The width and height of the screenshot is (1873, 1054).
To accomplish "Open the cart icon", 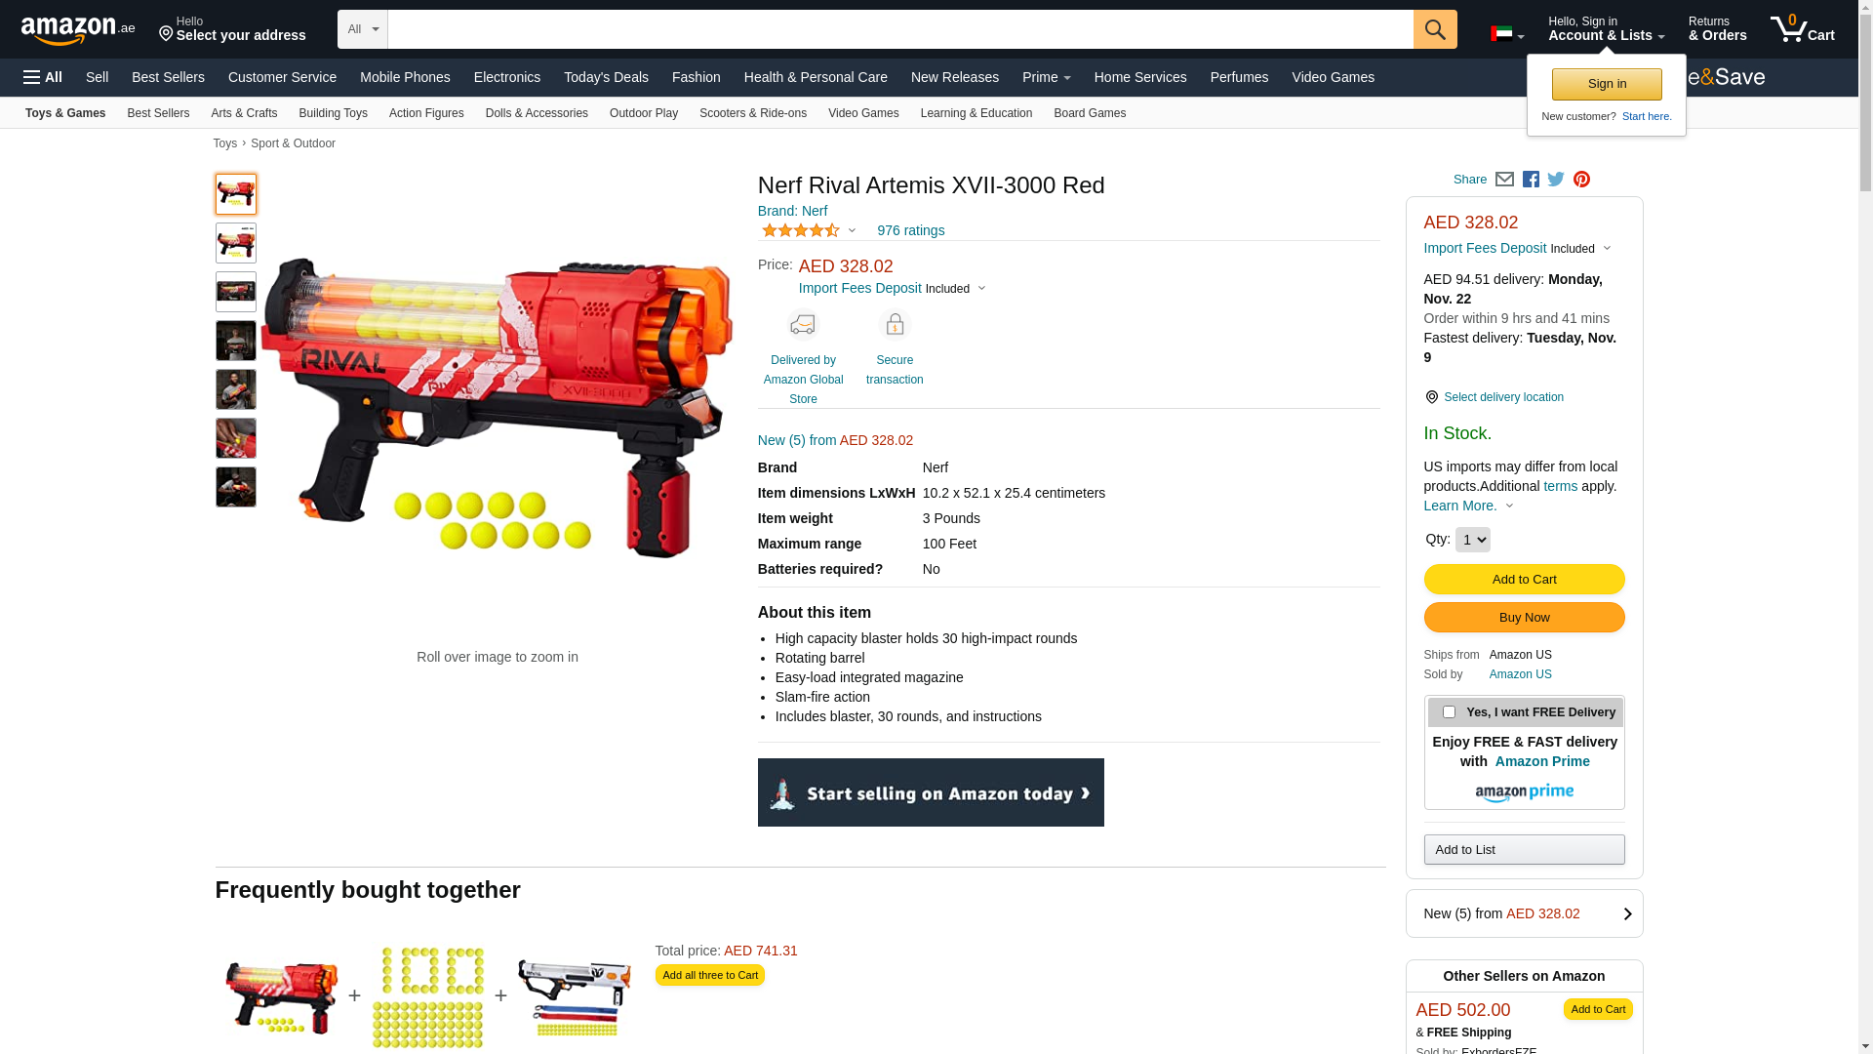I will (1802, 29).
